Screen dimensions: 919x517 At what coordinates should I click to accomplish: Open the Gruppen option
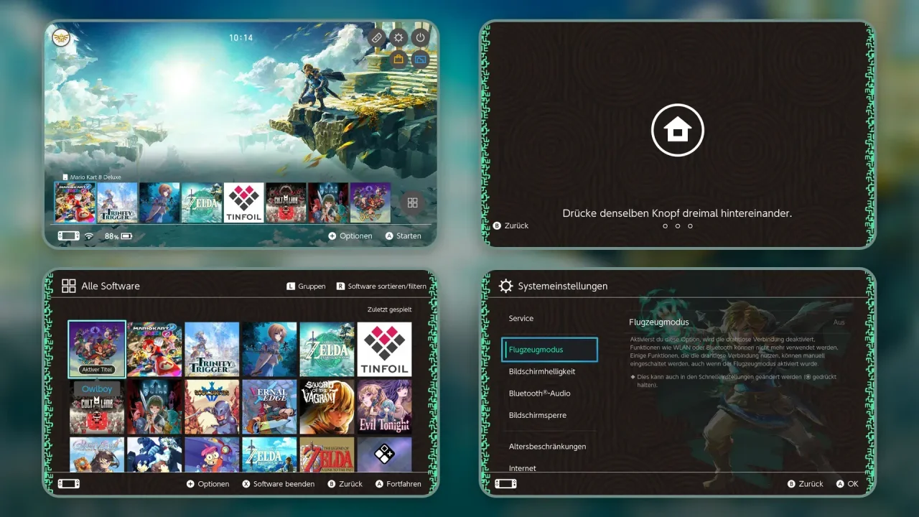306,286
